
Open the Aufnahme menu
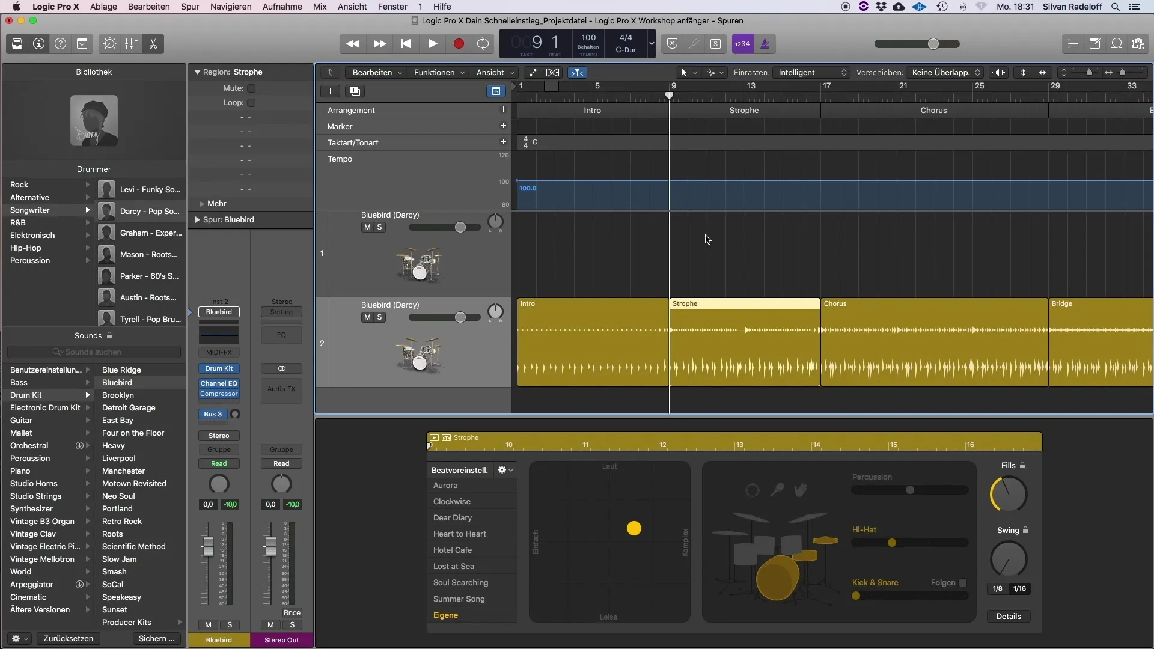(282, 7)
